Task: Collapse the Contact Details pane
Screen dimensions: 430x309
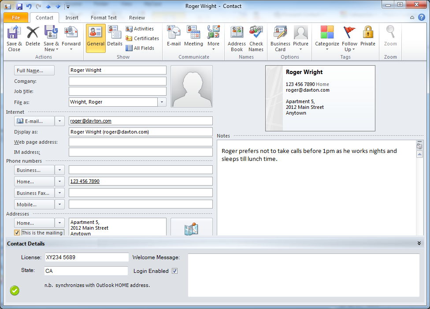Action: 419,243
